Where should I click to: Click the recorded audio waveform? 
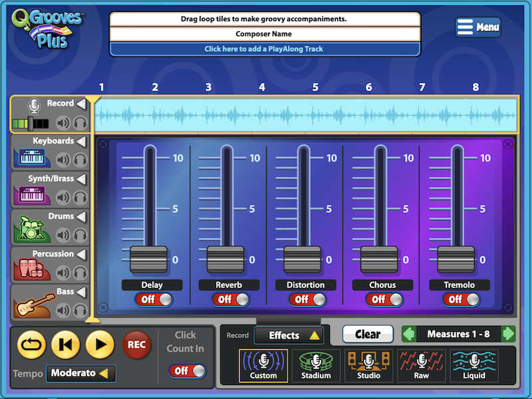(305, 115)
